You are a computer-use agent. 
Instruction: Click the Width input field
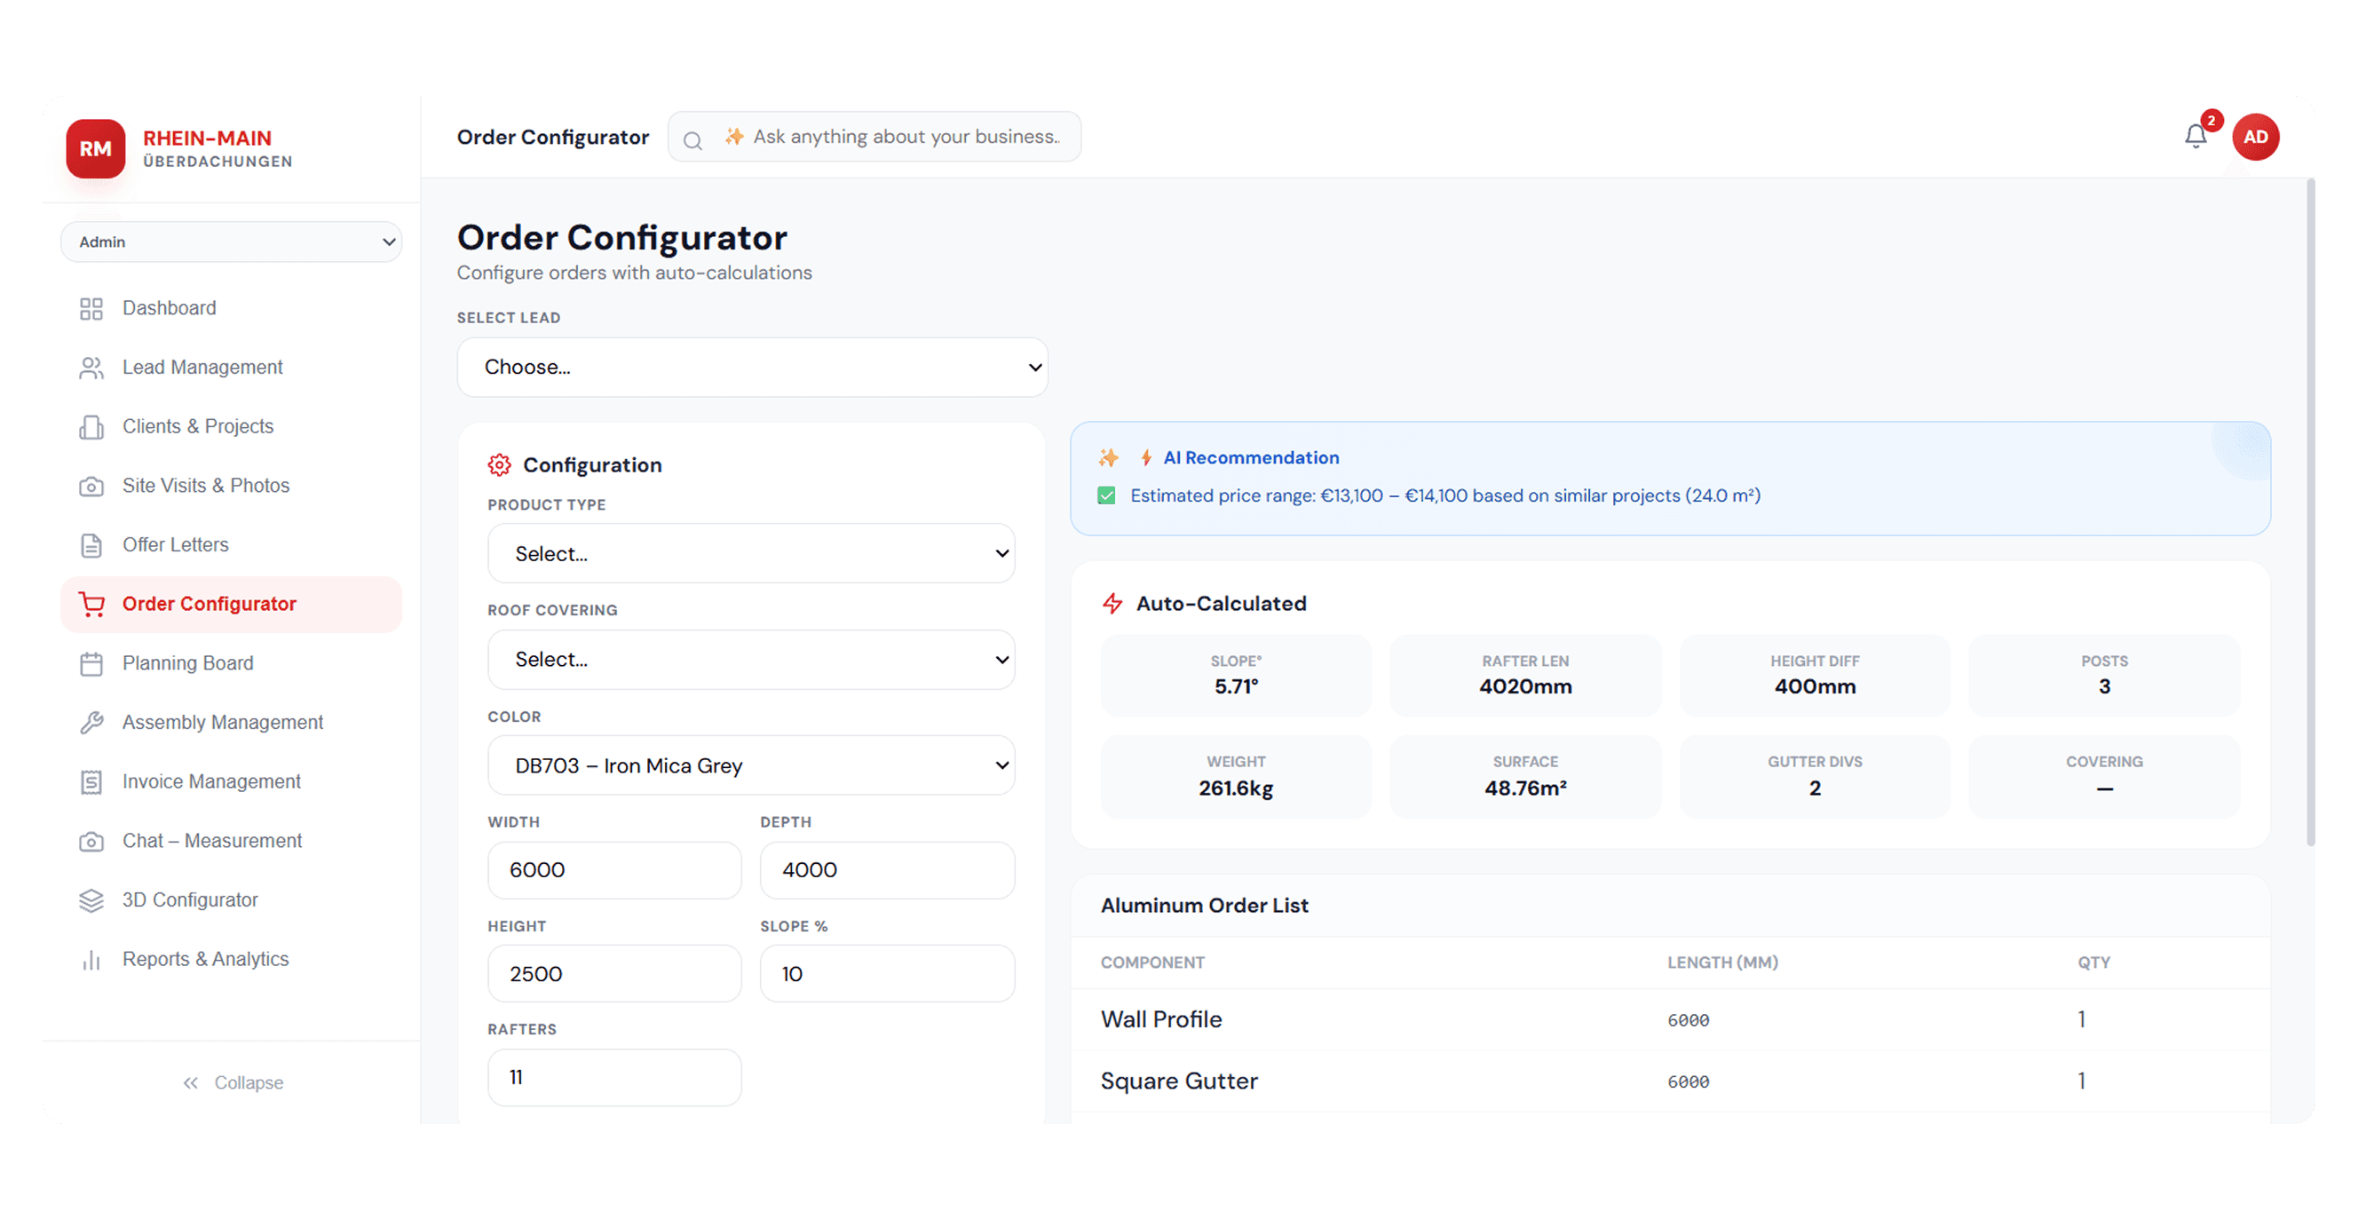(614, 870)
